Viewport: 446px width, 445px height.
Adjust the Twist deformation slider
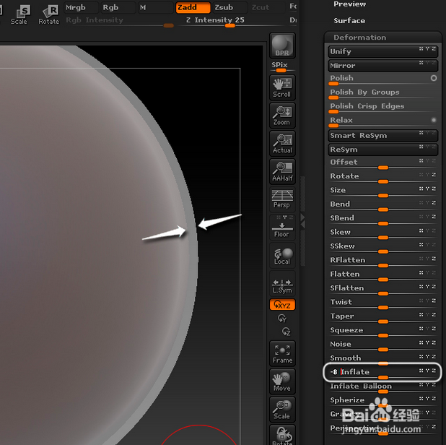click(383, 303)
